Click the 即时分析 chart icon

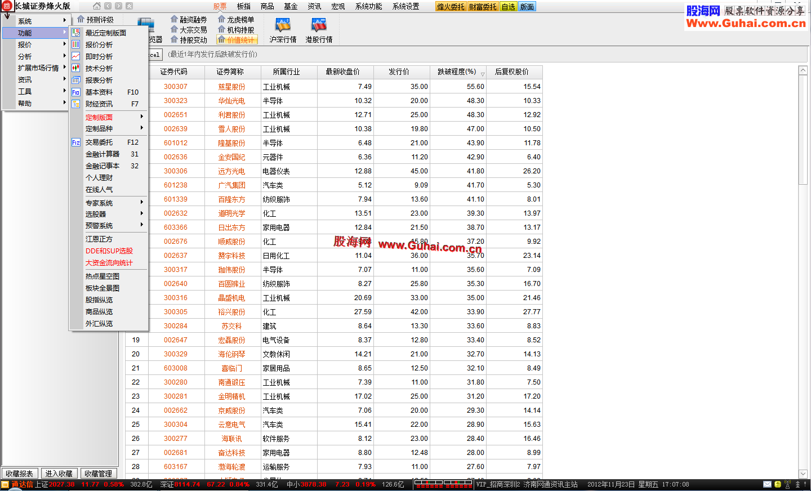[76, 56]
